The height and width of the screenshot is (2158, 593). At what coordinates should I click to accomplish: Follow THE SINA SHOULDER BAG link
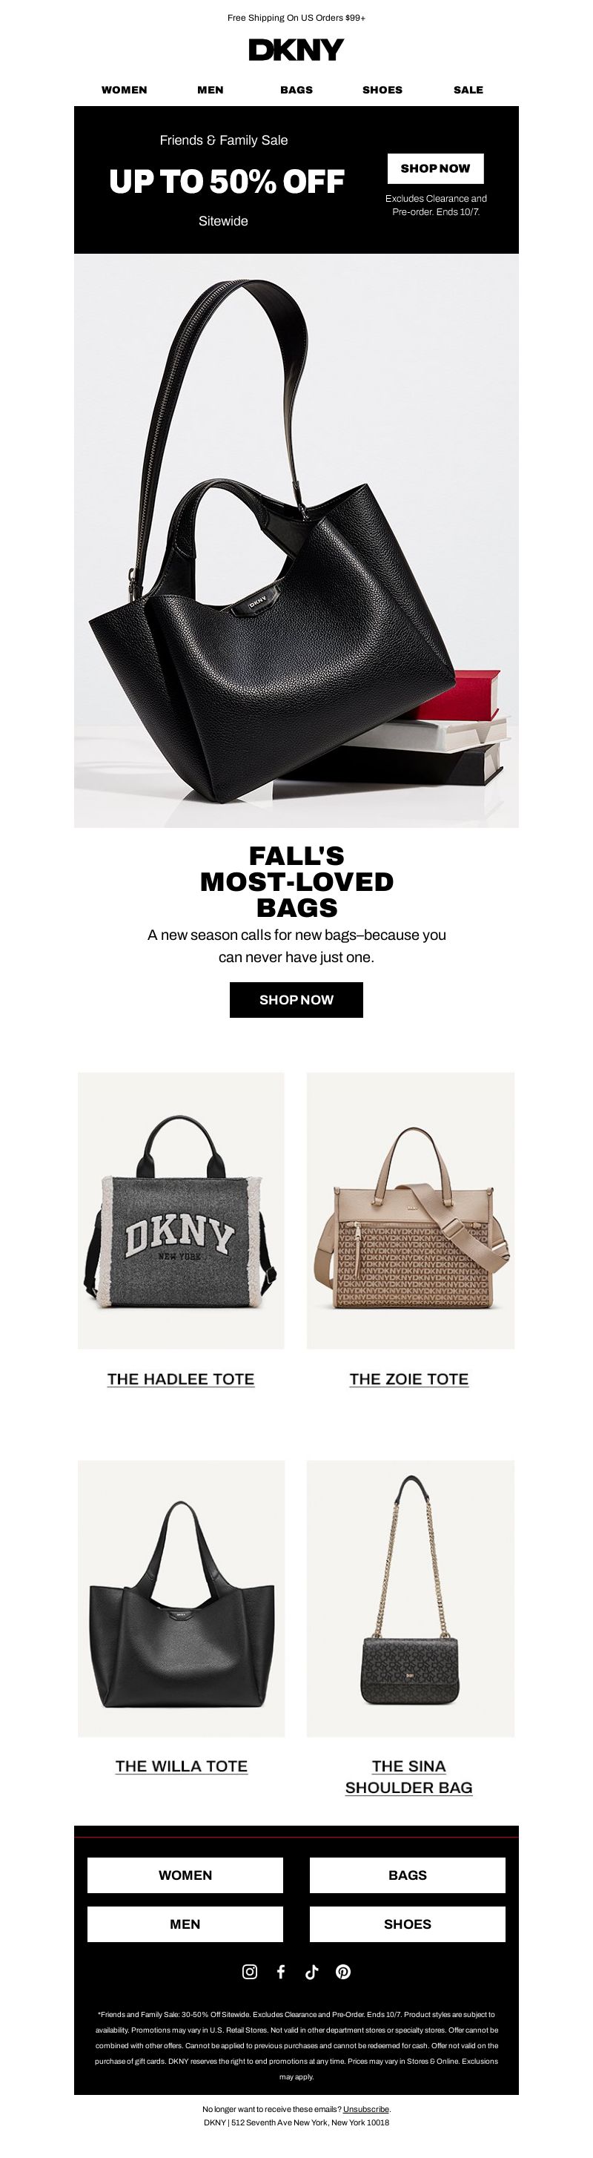coord(408,1777)
